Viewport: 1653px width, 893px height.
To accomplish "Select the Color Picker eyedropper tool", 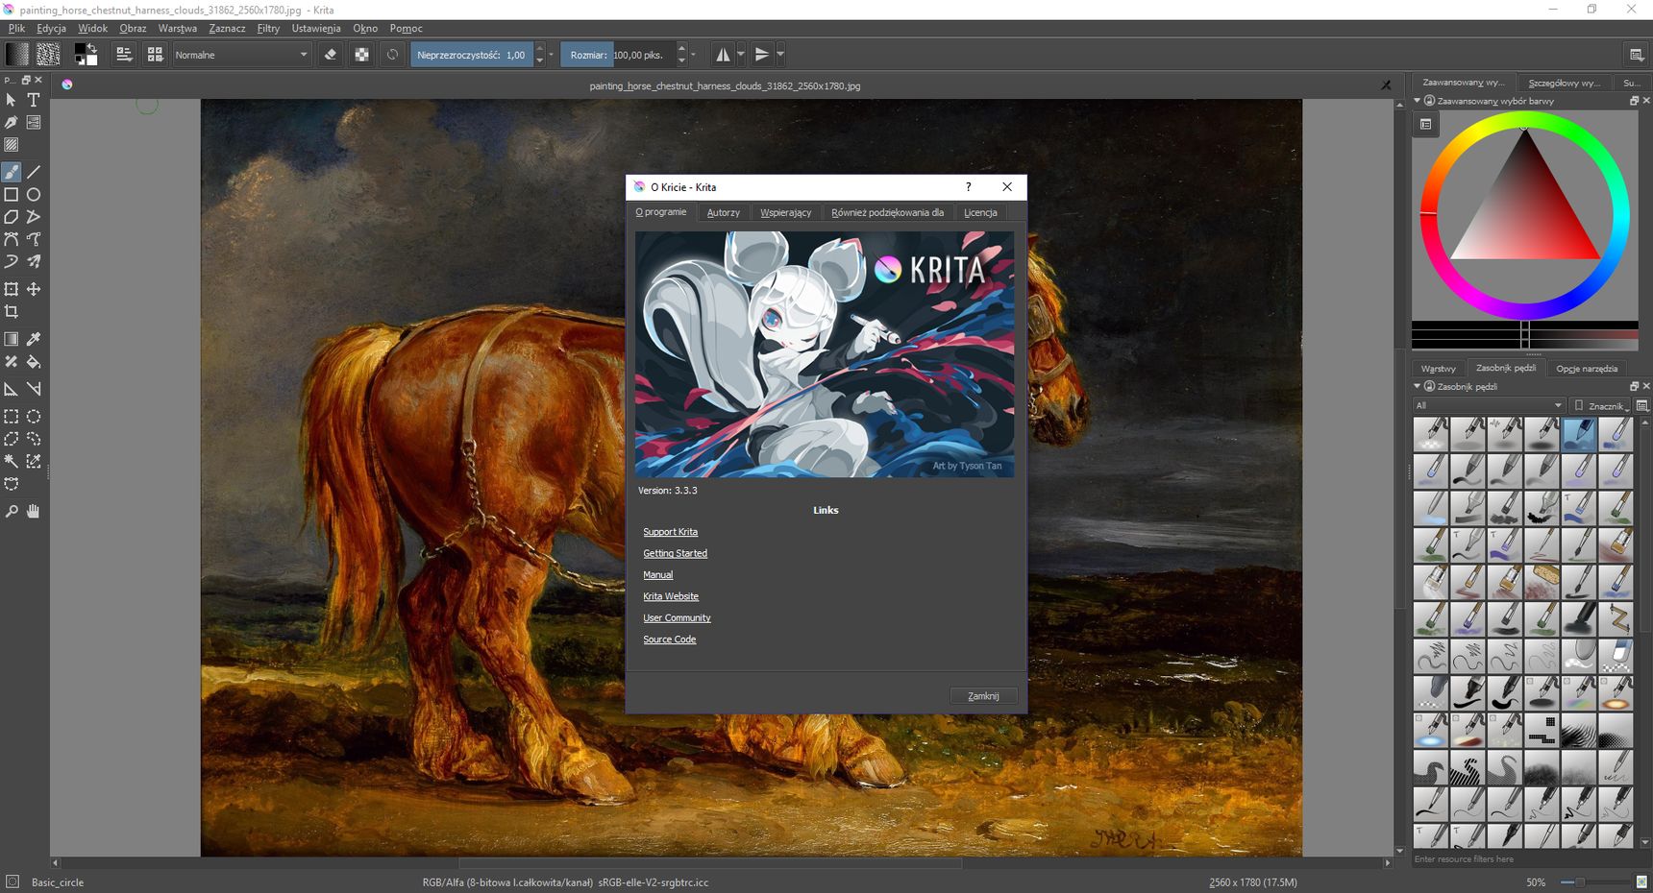I will 34,339.
